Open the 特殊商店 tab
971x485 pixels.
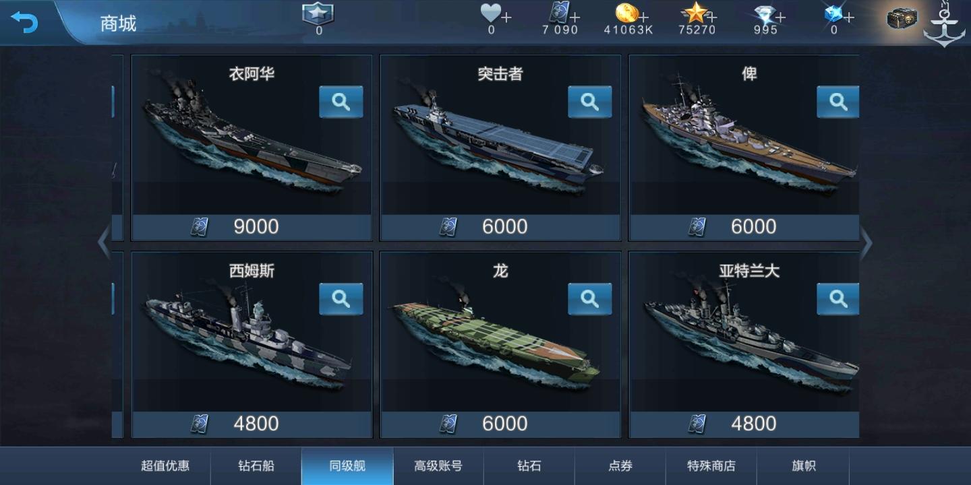click(x=711, y=465)
